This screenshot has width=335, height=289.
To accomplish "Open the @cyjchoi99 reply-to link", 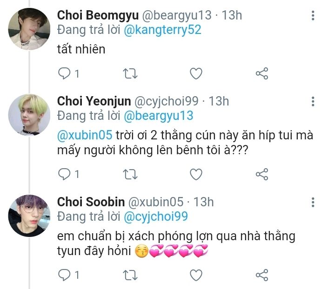I will point(156,216).
